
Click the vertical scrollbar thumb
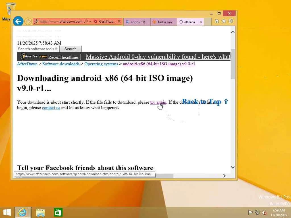pos(233,64)
